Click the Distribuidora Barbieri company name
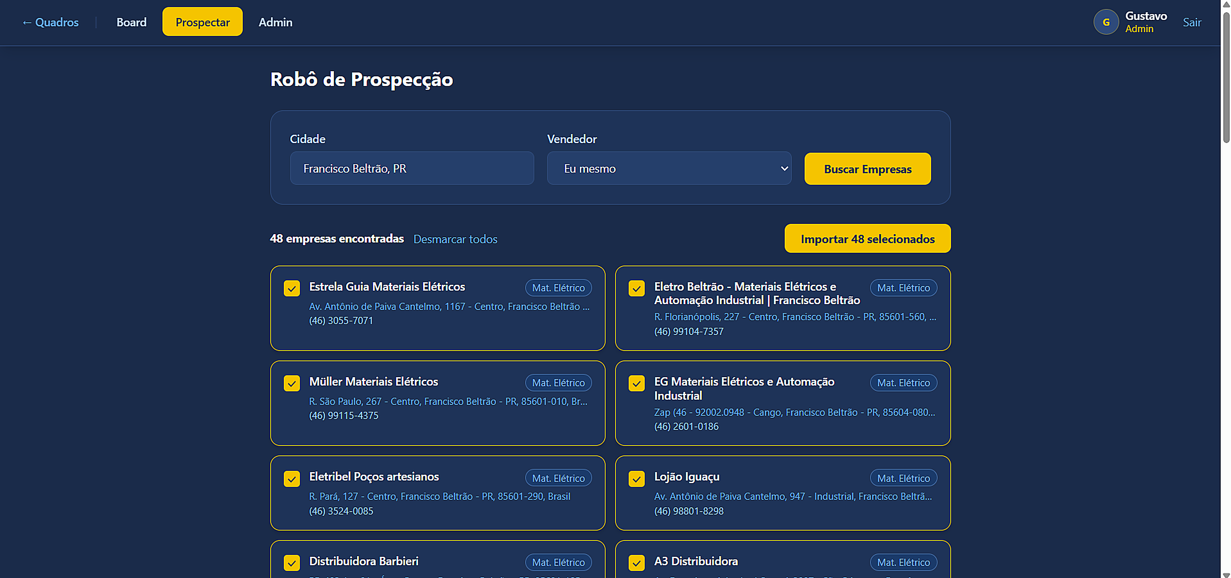 (x=364, y=561)
